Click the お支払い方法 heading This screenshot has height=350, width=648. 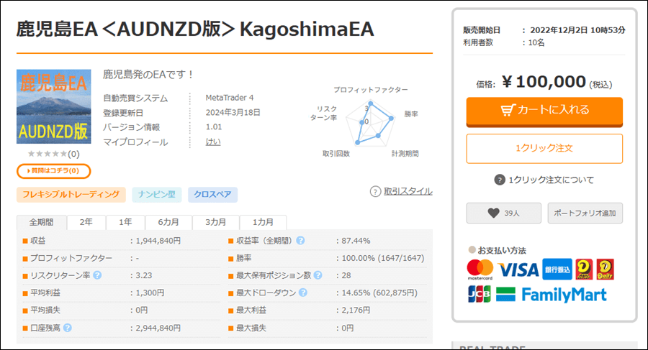[502, 251]
